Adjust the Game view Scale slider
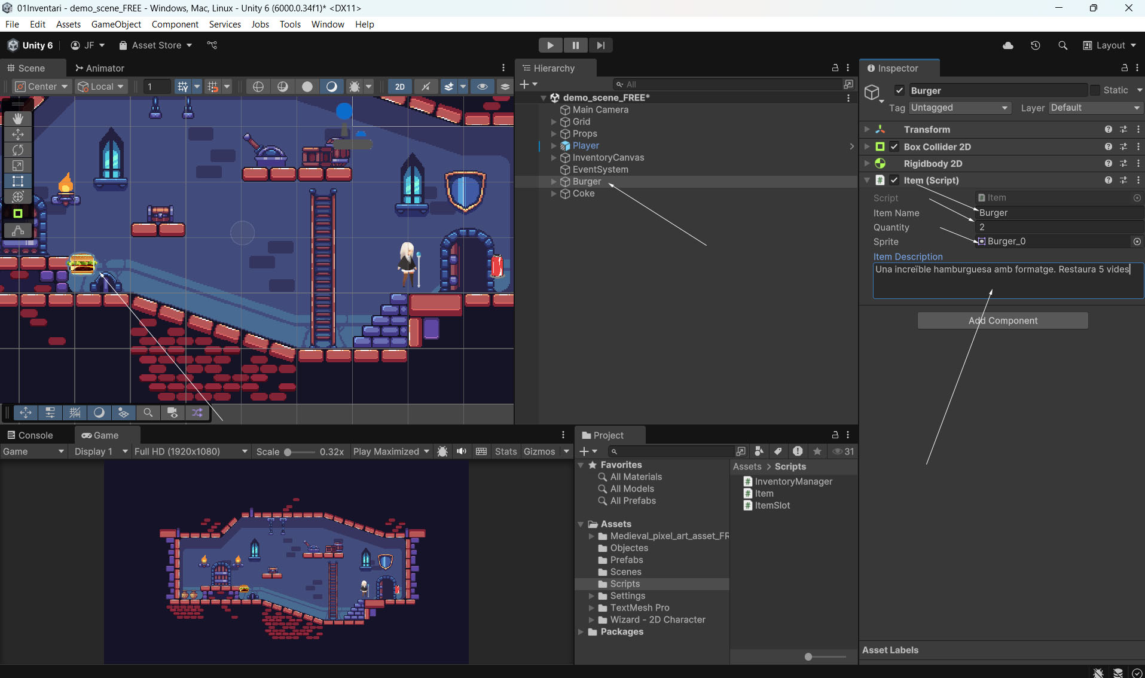The width and height of the screenshot is (1145, 678). [288, 452]
